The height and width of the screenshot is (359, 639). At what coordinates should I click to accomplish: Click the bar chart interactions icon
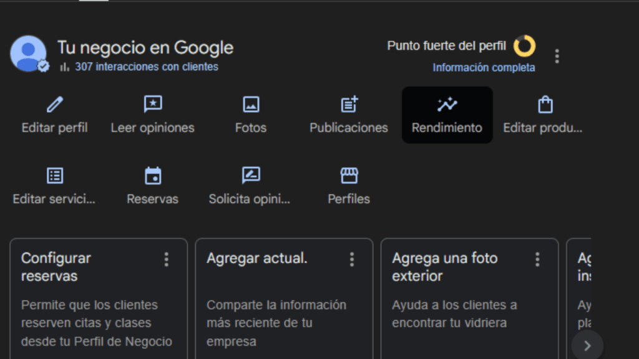[x=64, y=67]
